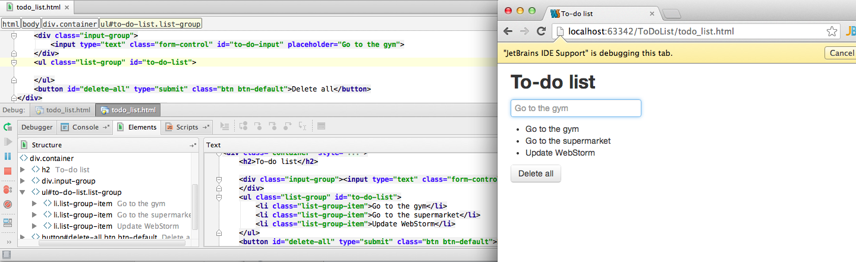856x262 pixels.
Task: Click the Run to Cursor toolbar icon
Action: (x=303, y=127)
